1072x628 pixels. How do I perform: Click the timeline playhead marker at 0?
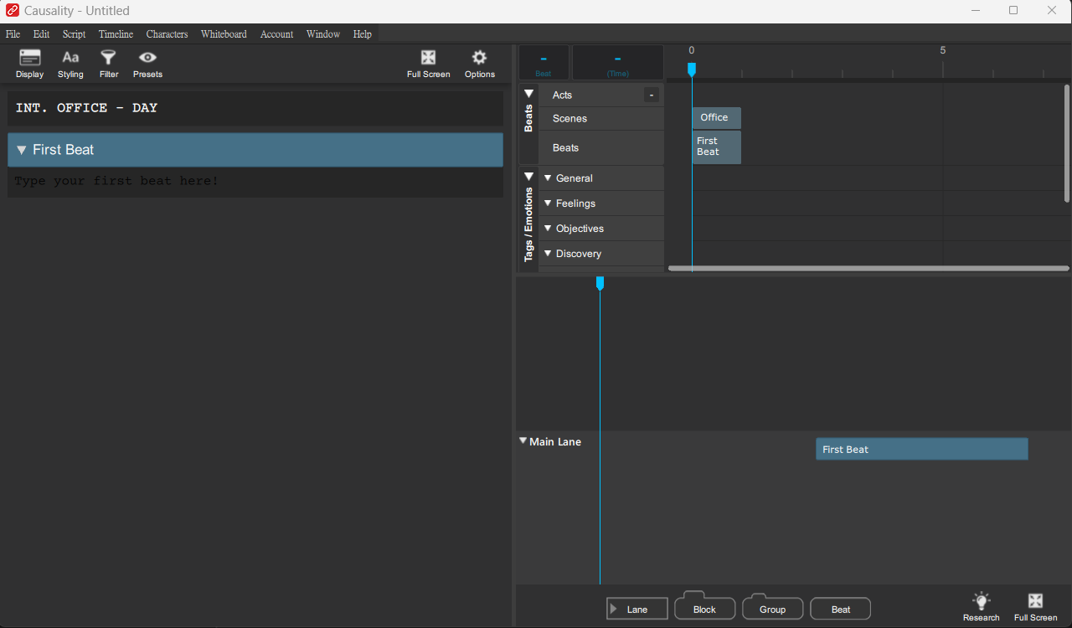click(692, 69)
